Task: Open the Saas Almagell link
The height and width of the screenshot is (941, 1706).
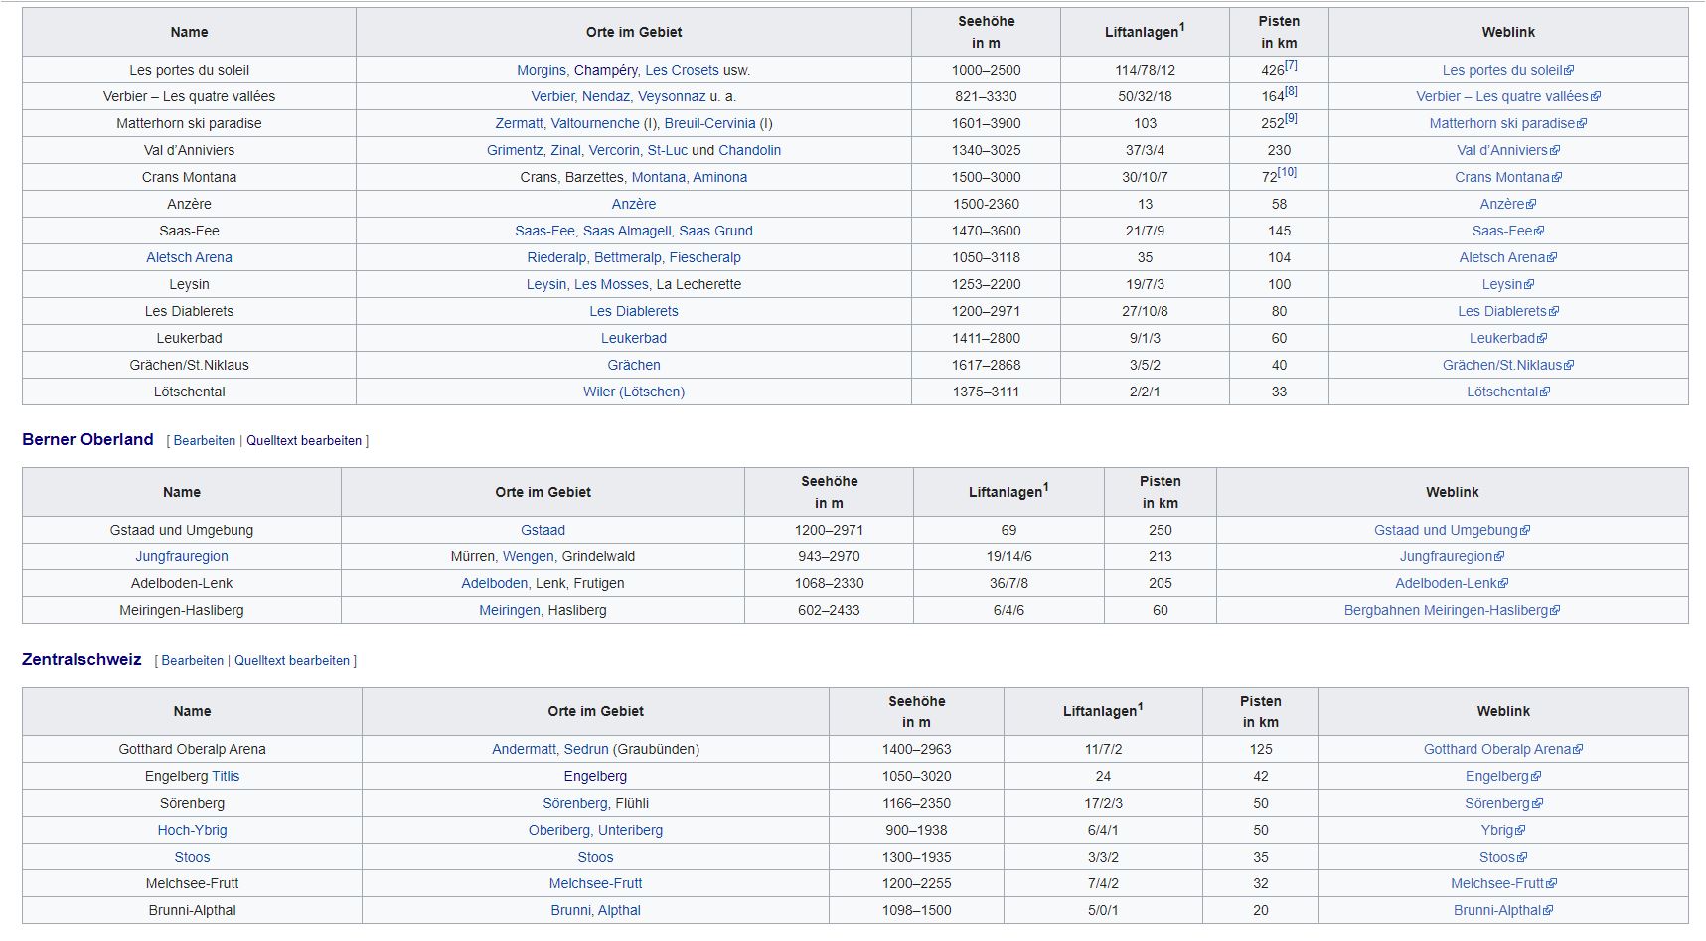Action: click(x=627, y=231)
